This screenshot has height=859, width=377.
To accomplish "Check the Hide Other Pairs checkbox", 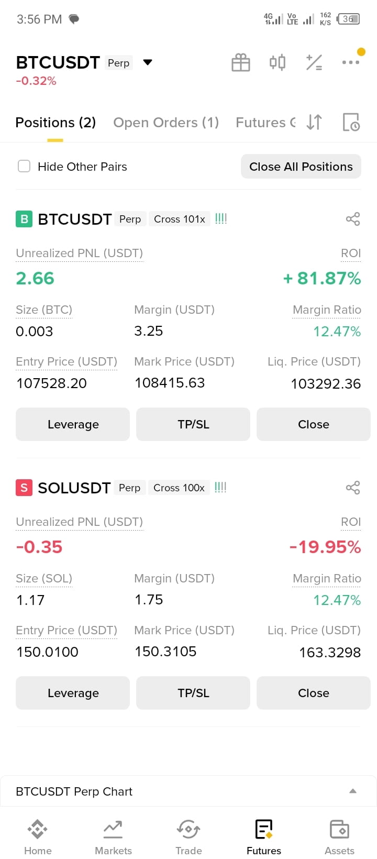I will click(24, 166).
